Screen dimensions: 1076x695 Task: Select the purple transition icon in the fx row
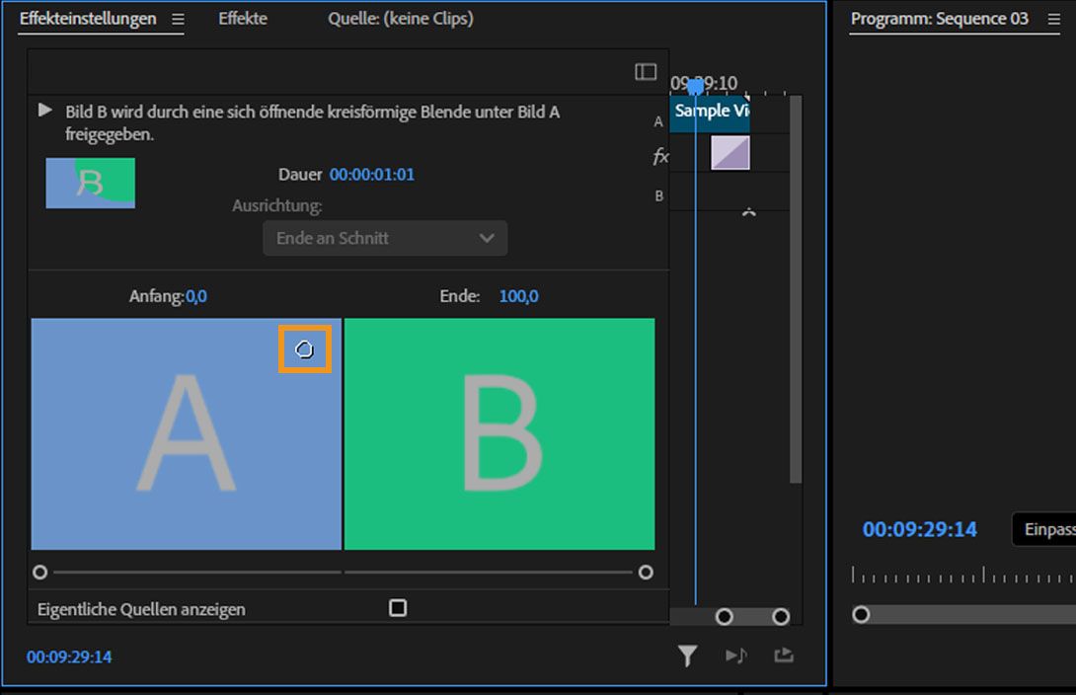(x=730, y=153)
